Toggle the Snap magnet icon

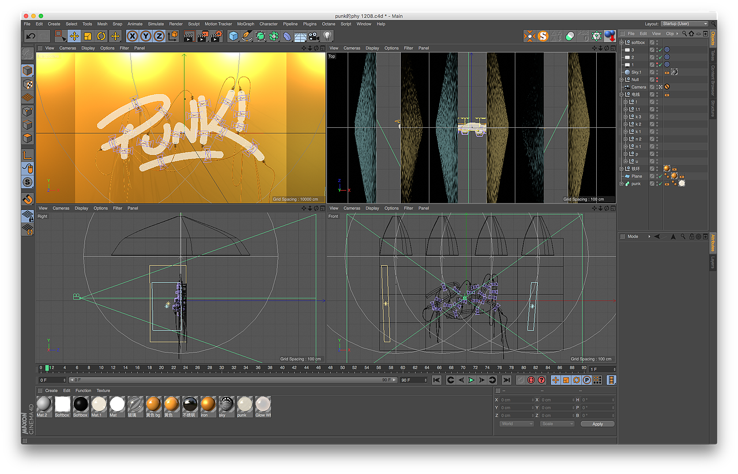tap(28, 199)
